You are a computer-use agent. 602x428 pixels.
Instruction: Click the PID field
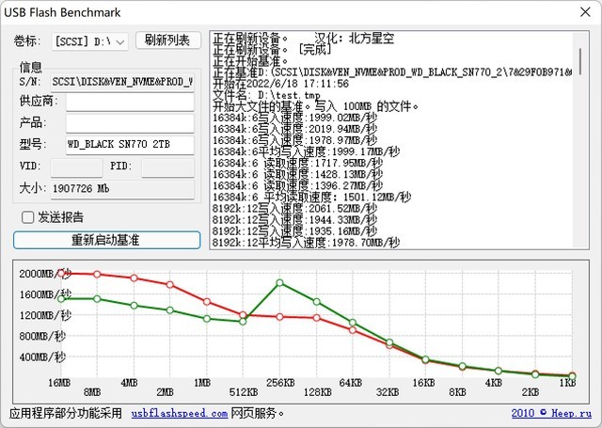click(167, 167)
